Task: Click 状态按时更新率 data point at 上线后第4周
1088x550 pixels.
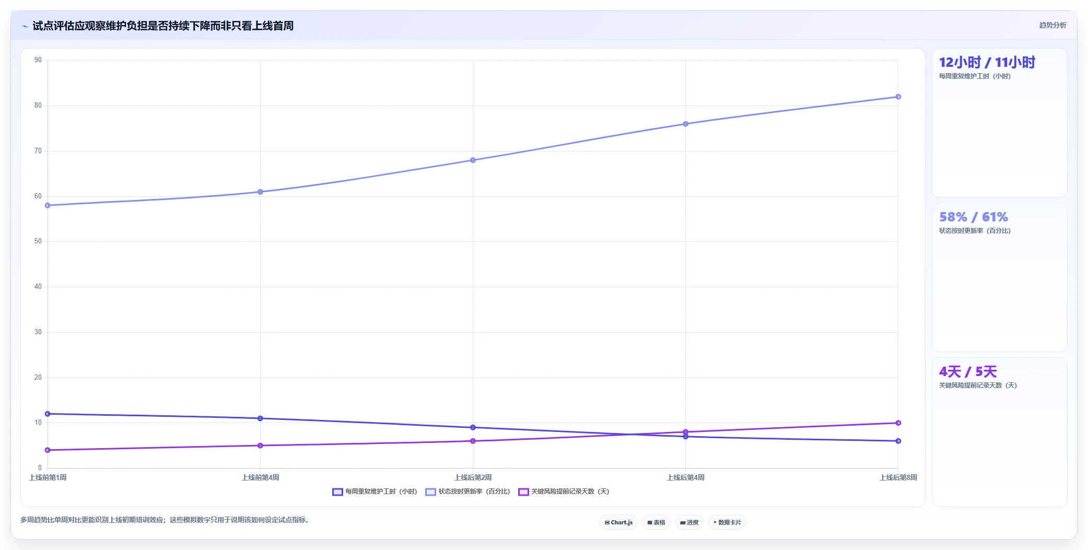Action: coord(685,124)
